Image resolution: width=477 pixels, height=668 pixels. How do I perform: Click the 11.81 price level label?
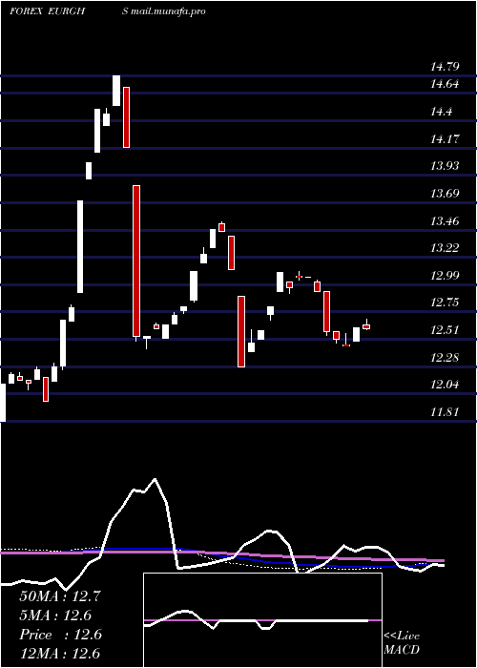(445, 412)
